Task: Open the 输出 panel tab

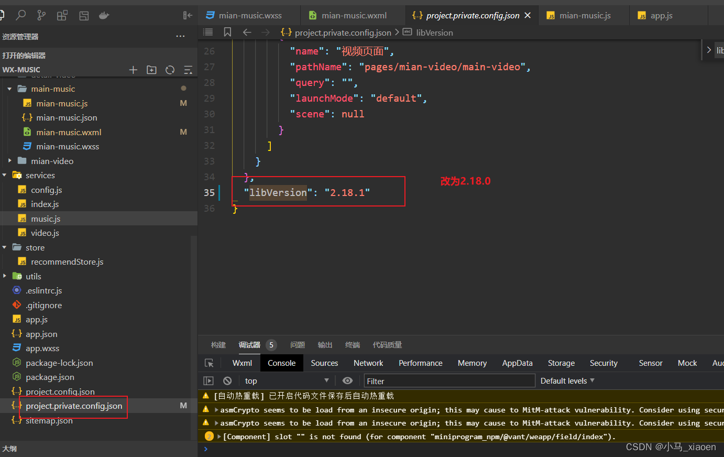Action: point(325,345)
